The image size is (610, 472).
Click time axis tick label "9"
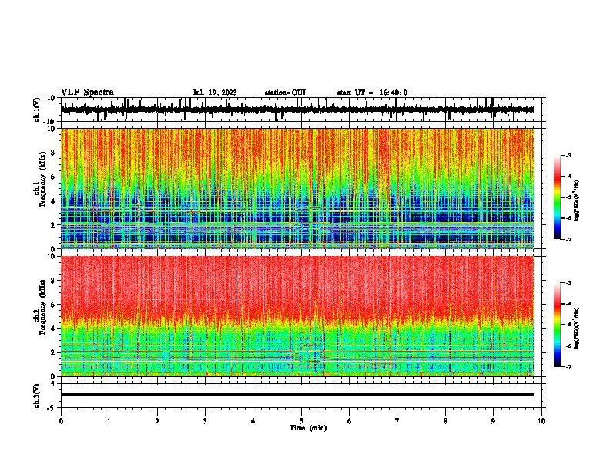coord(493,421)
